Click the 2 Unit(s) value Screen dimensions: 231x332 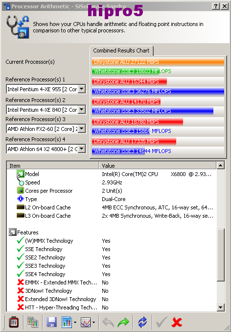coord(112,191)
